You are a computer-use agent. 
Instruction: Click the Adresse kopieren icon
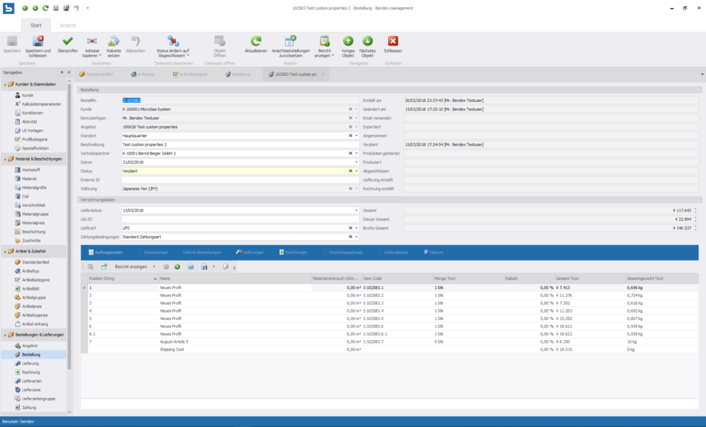(92, 41)
